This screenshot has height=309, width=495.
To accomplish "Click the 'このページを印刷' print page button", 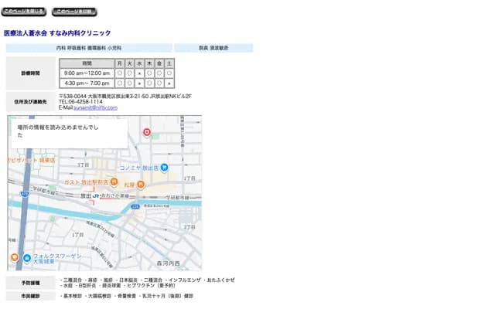I will coord(74,12).
